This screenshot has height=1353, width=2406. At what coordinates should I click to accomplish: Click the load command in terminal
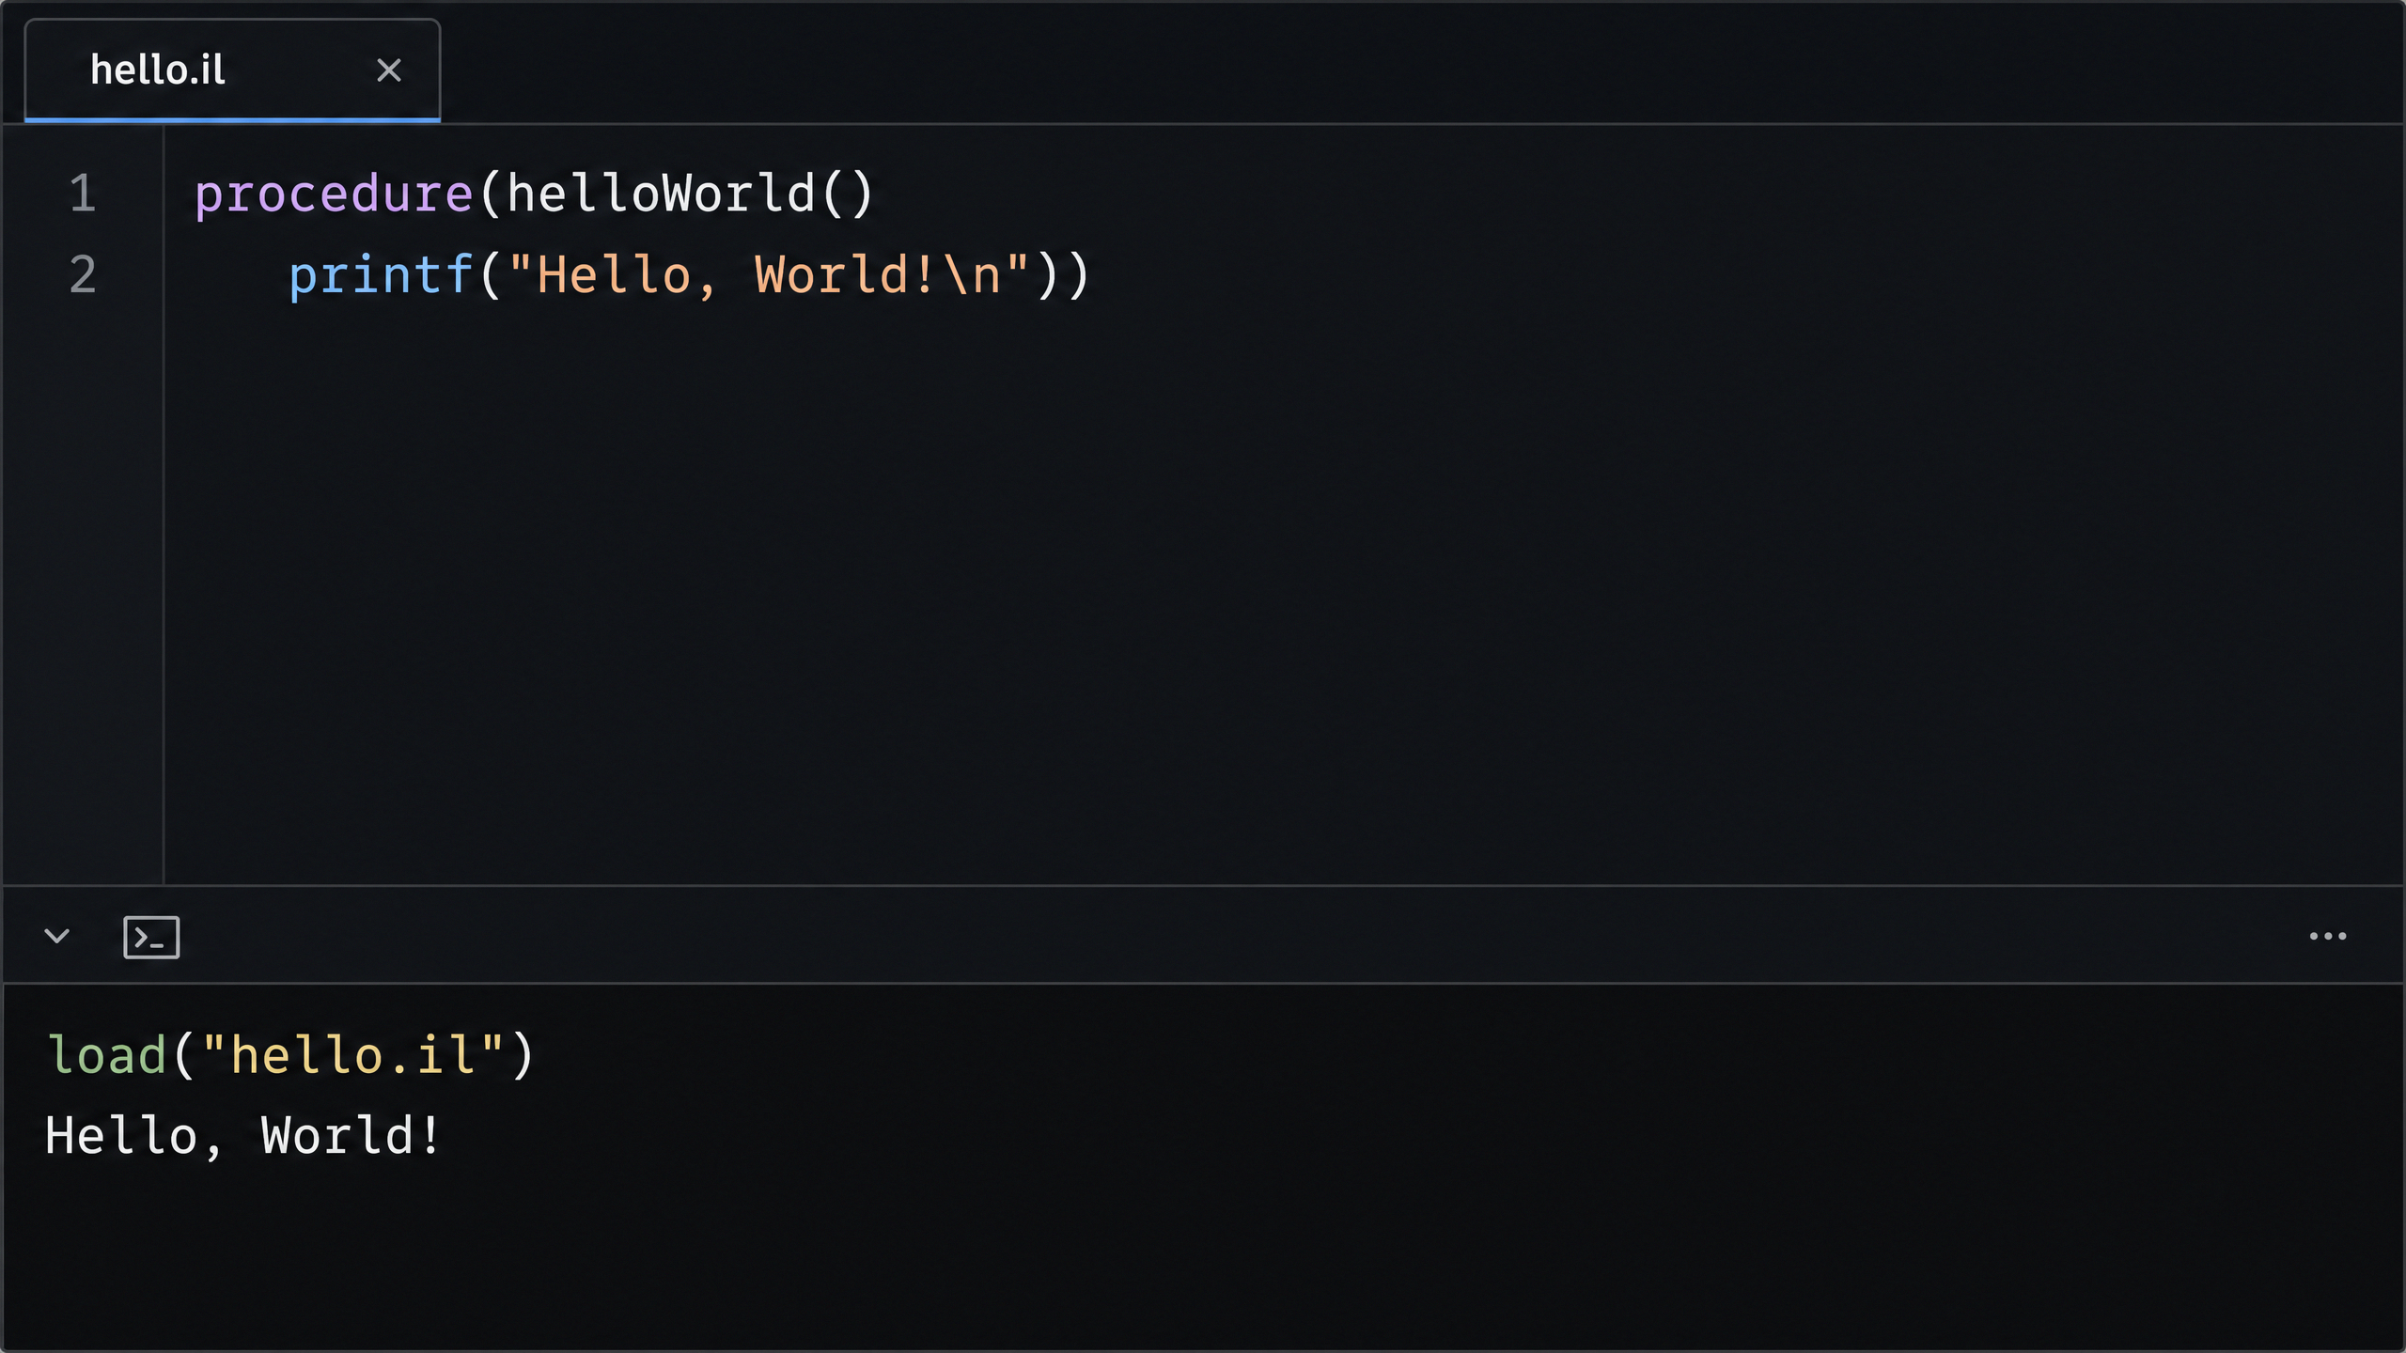tap(107, 1054)
